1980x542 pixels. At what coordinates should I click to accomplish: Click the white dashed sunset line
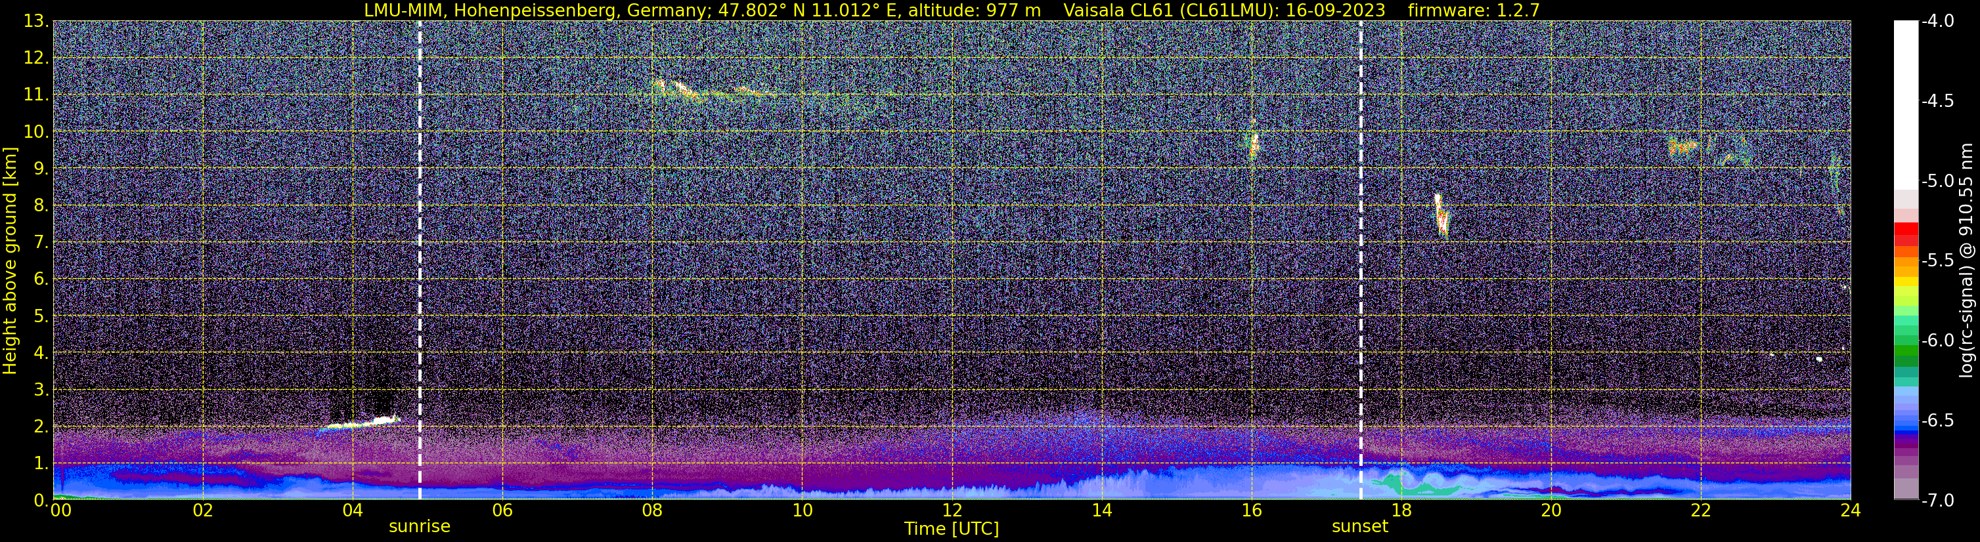pyautogui.click(x=1361, y=261)
